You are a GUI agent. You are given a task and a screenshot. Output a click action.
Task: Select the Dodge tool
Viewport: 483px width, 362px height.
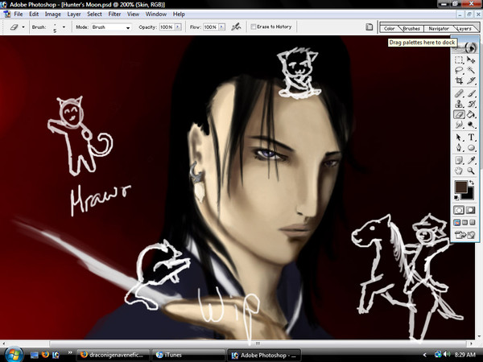point(471,125)
